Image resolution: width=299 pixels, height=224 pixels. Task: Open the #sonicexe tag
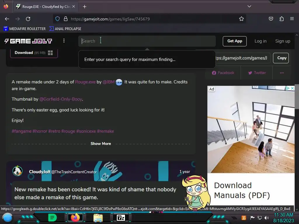86,131
